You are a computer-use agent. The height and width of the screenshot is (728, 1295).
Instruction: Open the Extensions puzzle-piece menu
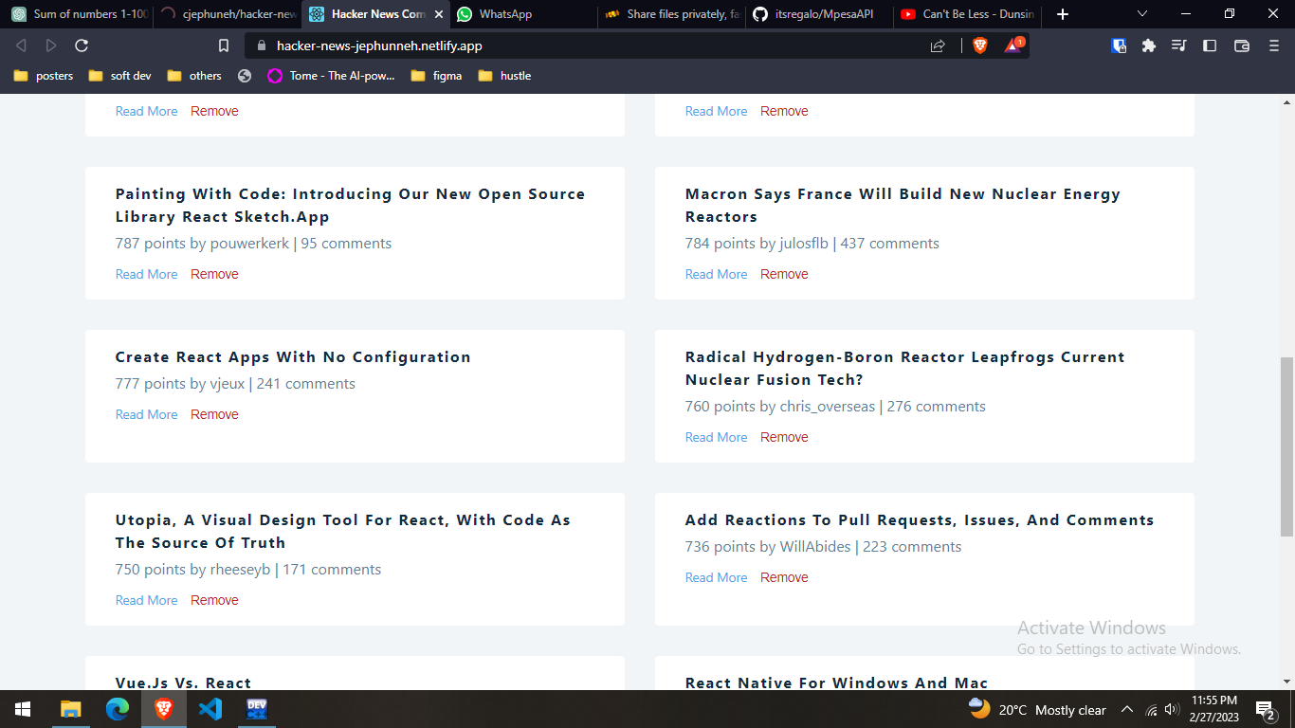(x=1148, y=45)
